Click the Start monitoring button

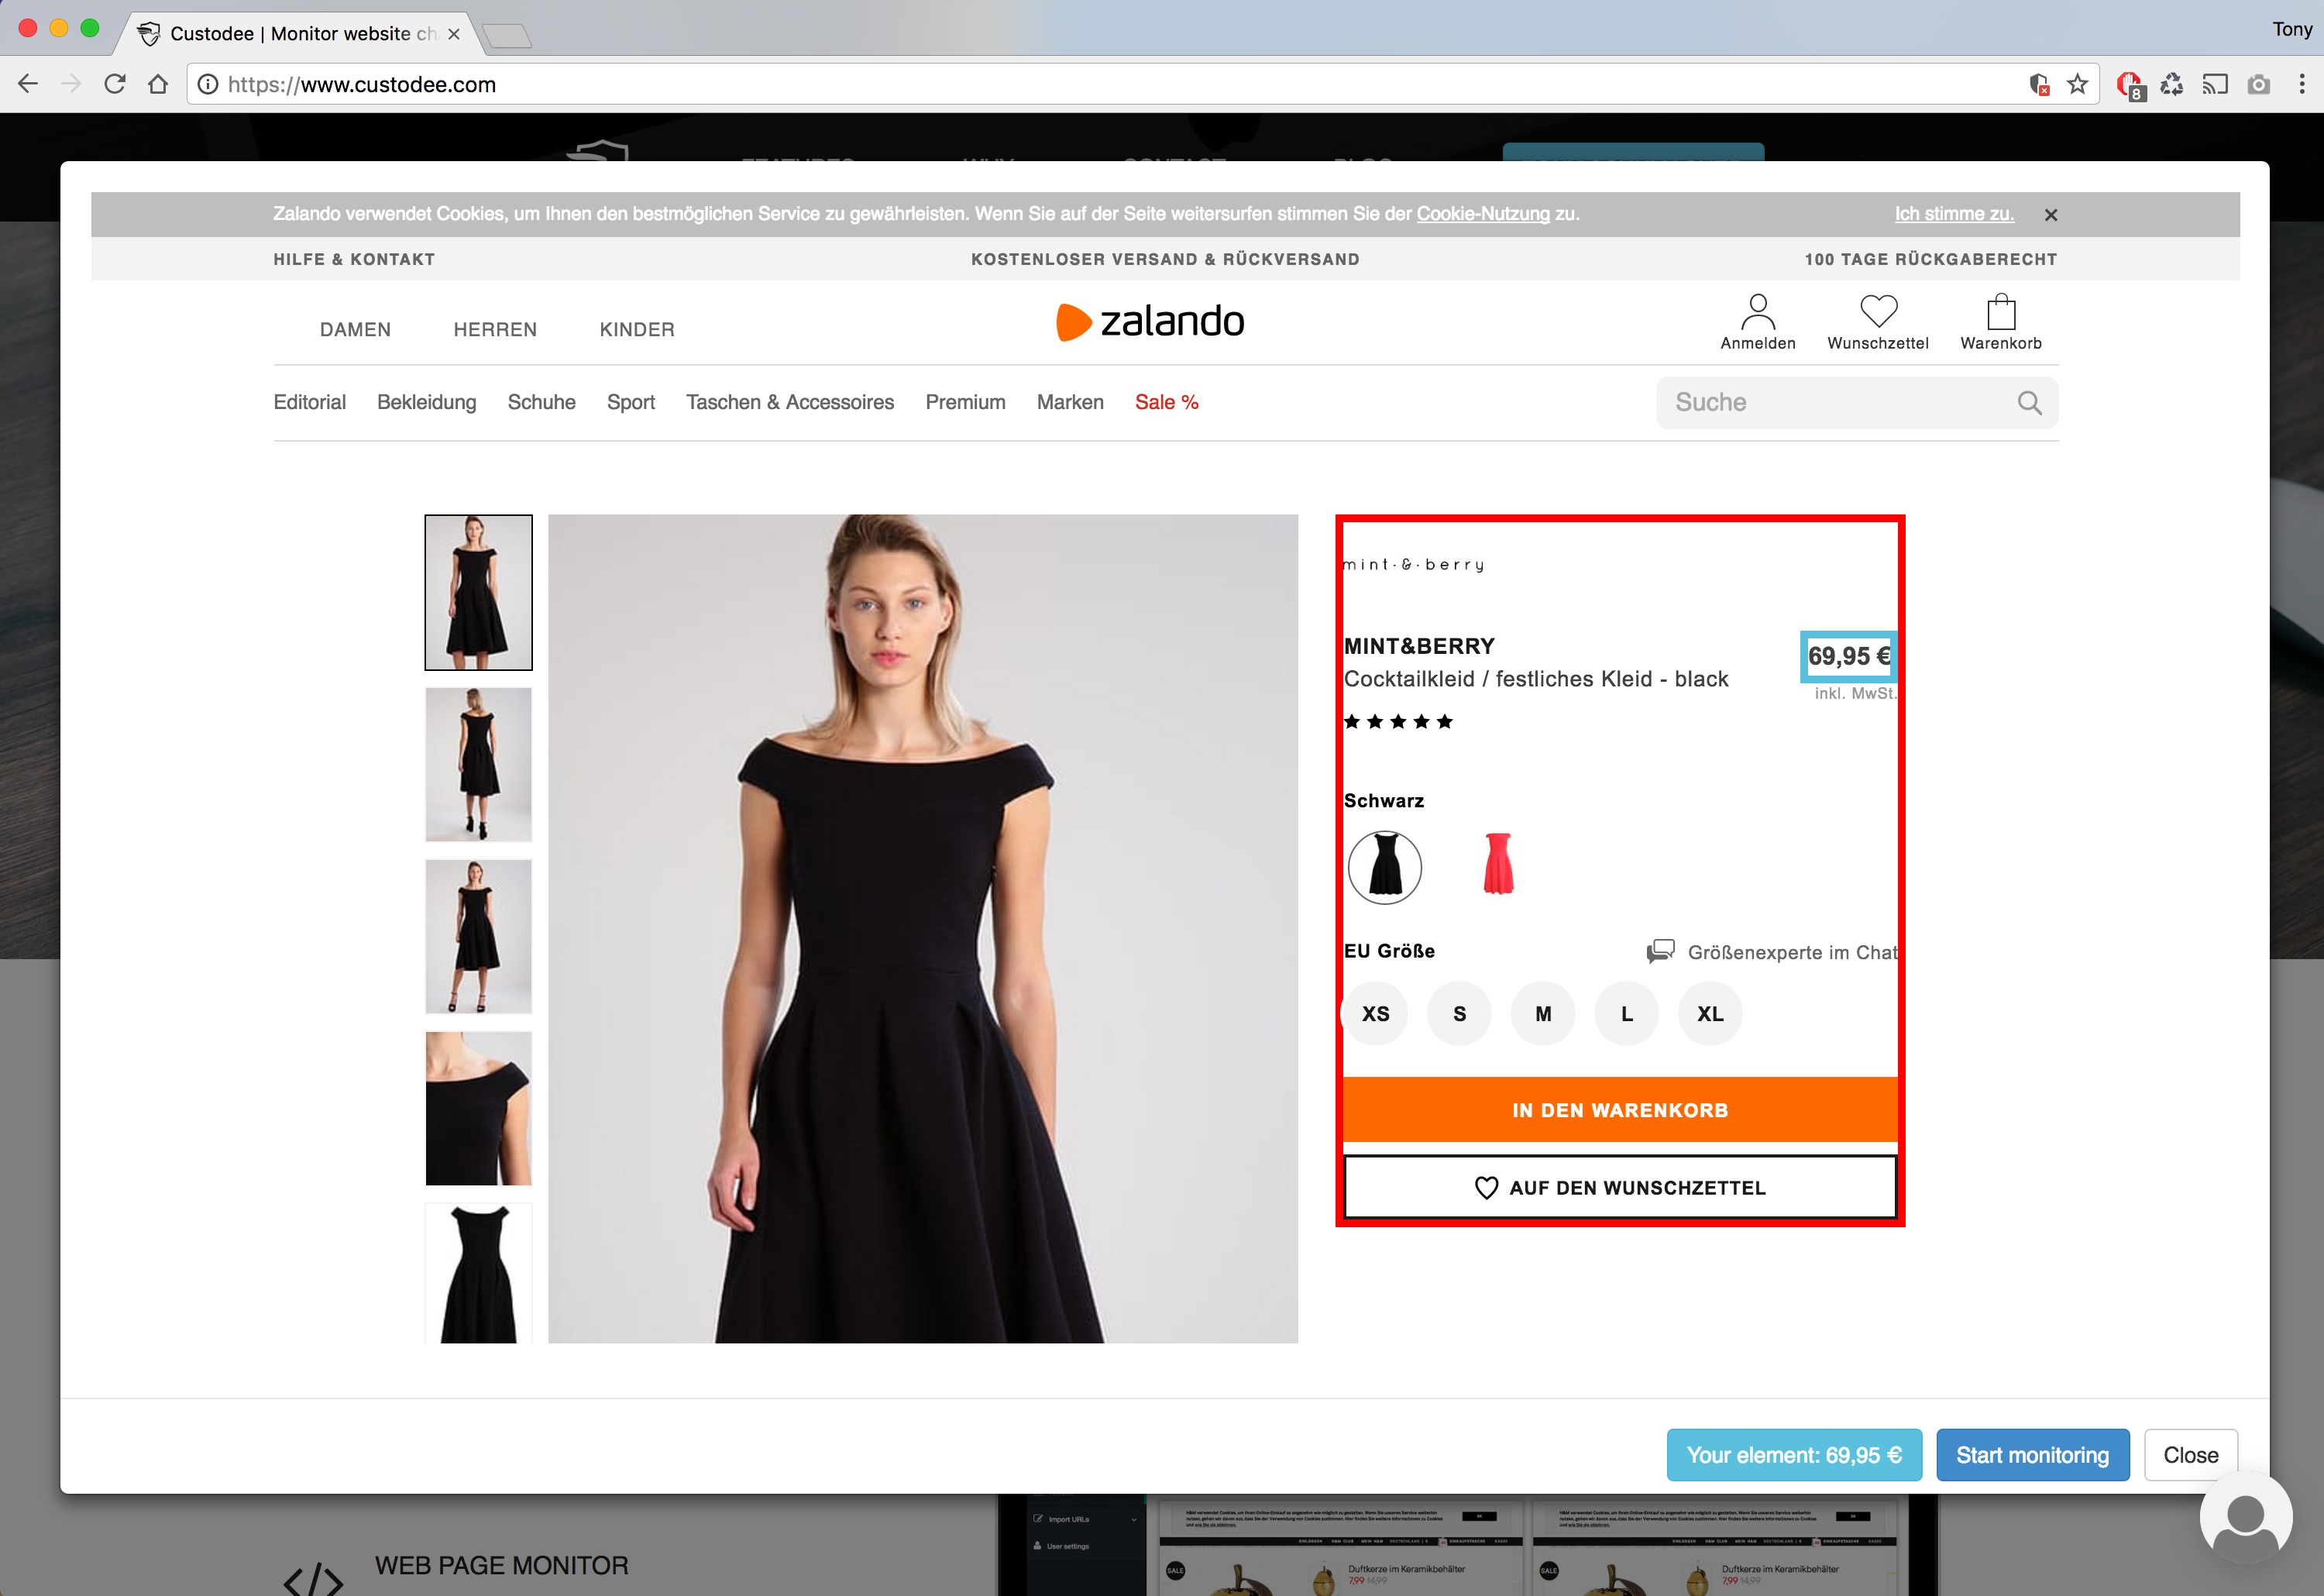tap(2033, 1455)
